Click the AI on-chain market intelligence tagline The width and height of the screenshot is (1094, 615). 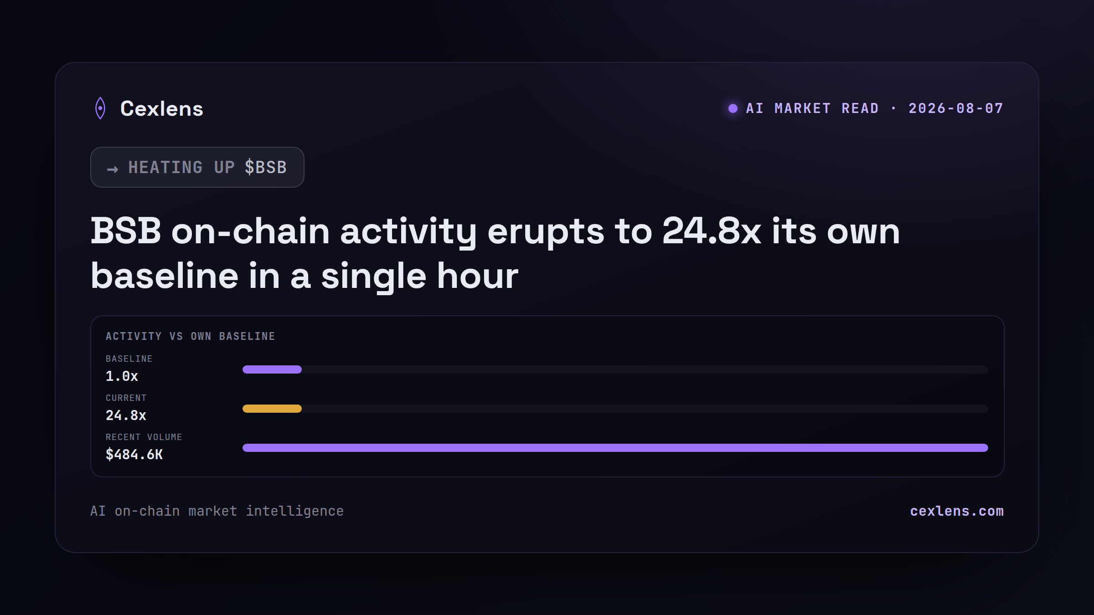pyautogui.click(x=217, y=511)
